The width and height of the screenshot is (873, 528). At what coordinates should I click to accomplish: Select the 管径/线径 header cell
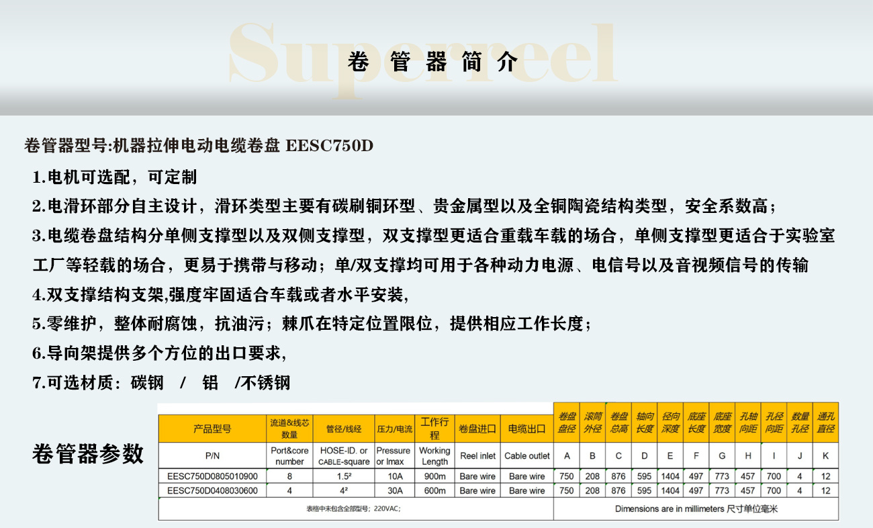[344, 429]
